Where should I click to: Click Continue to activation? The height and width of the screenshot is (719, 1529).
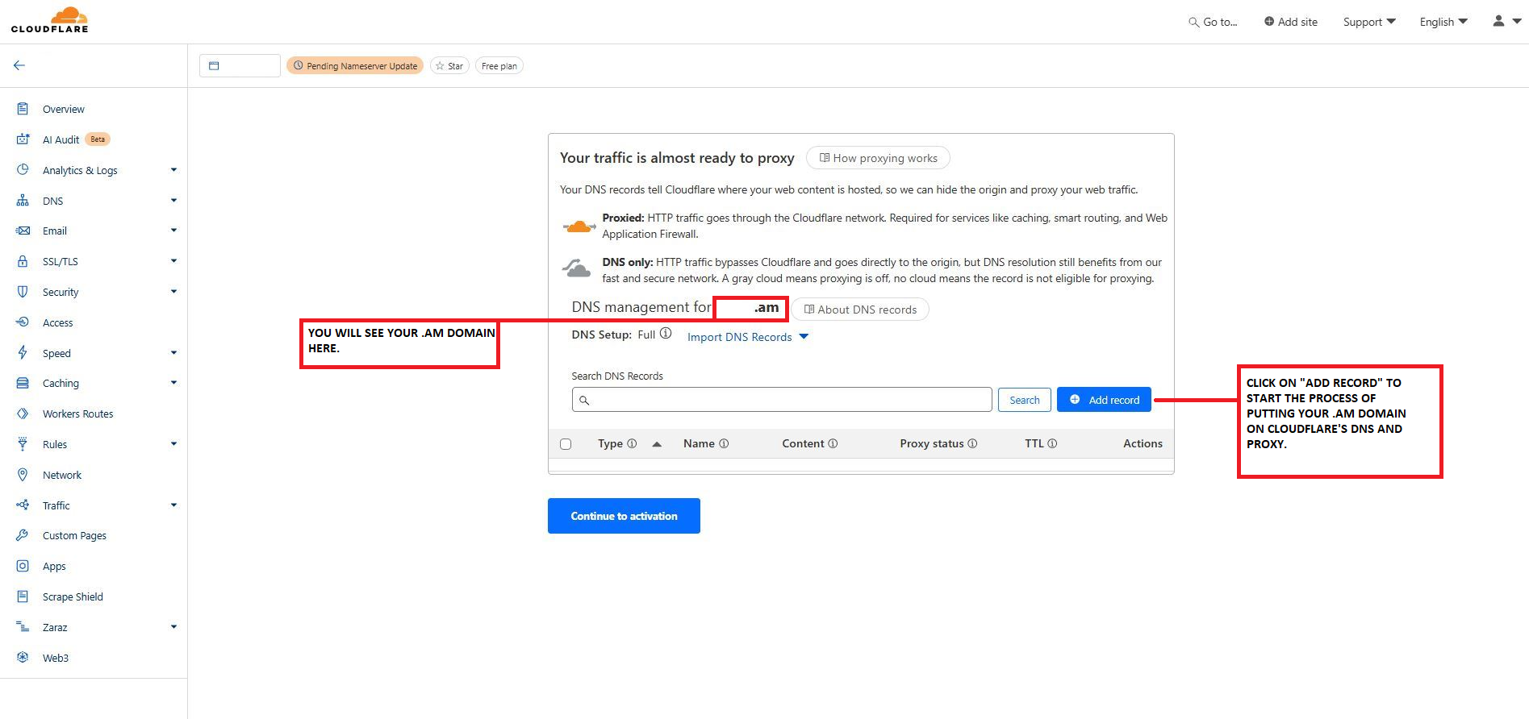point(624,516)
